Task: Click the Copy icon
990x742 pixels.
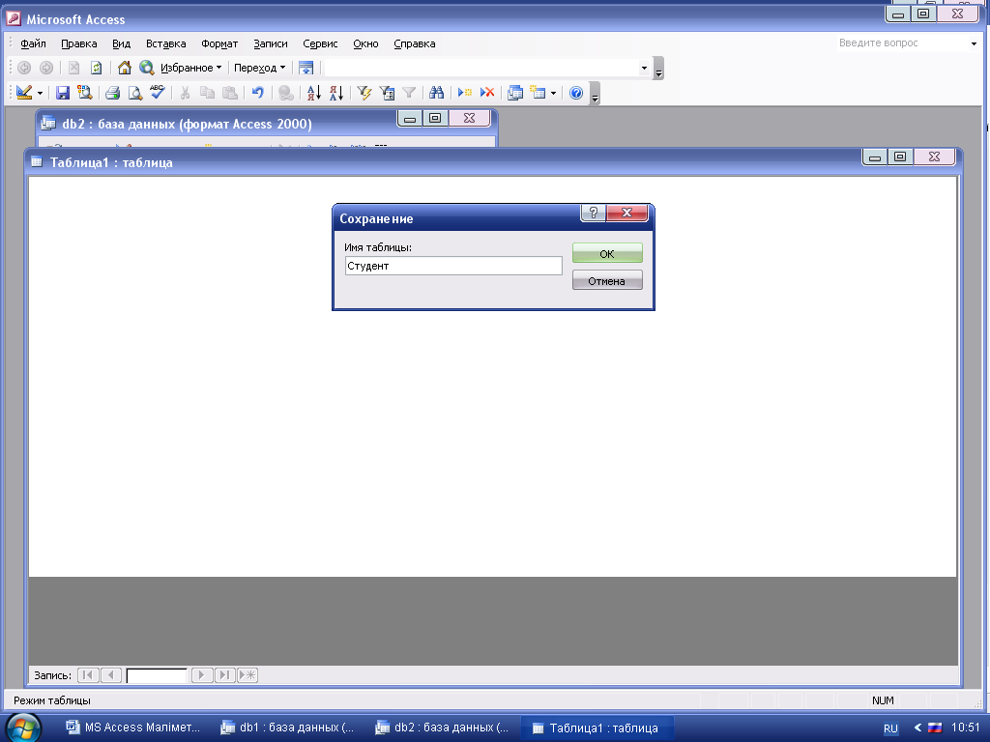Action: [x=207, y=93]
